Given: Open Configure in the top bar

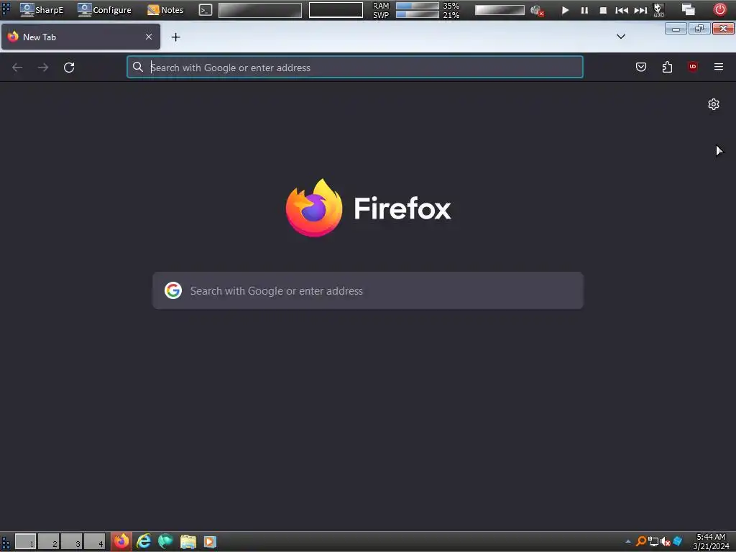Looking at the screenshot, I should click(x=104, y=10).
